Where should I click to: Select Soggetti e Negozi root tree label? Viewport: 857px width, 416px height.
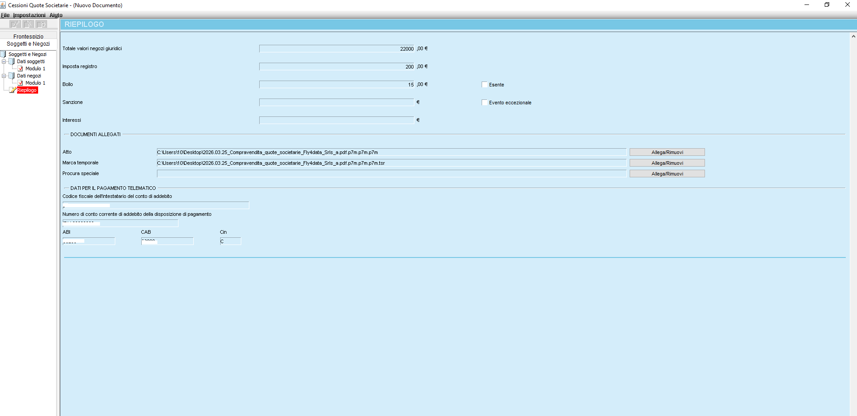point(27,54)
